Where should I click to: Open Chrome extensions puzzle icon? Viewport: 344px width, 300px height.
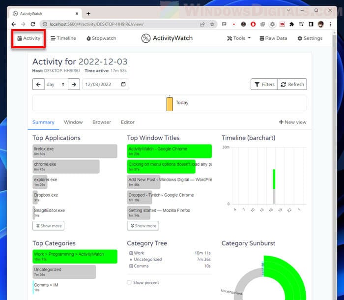pyautogui.click(x=291, y=24)
